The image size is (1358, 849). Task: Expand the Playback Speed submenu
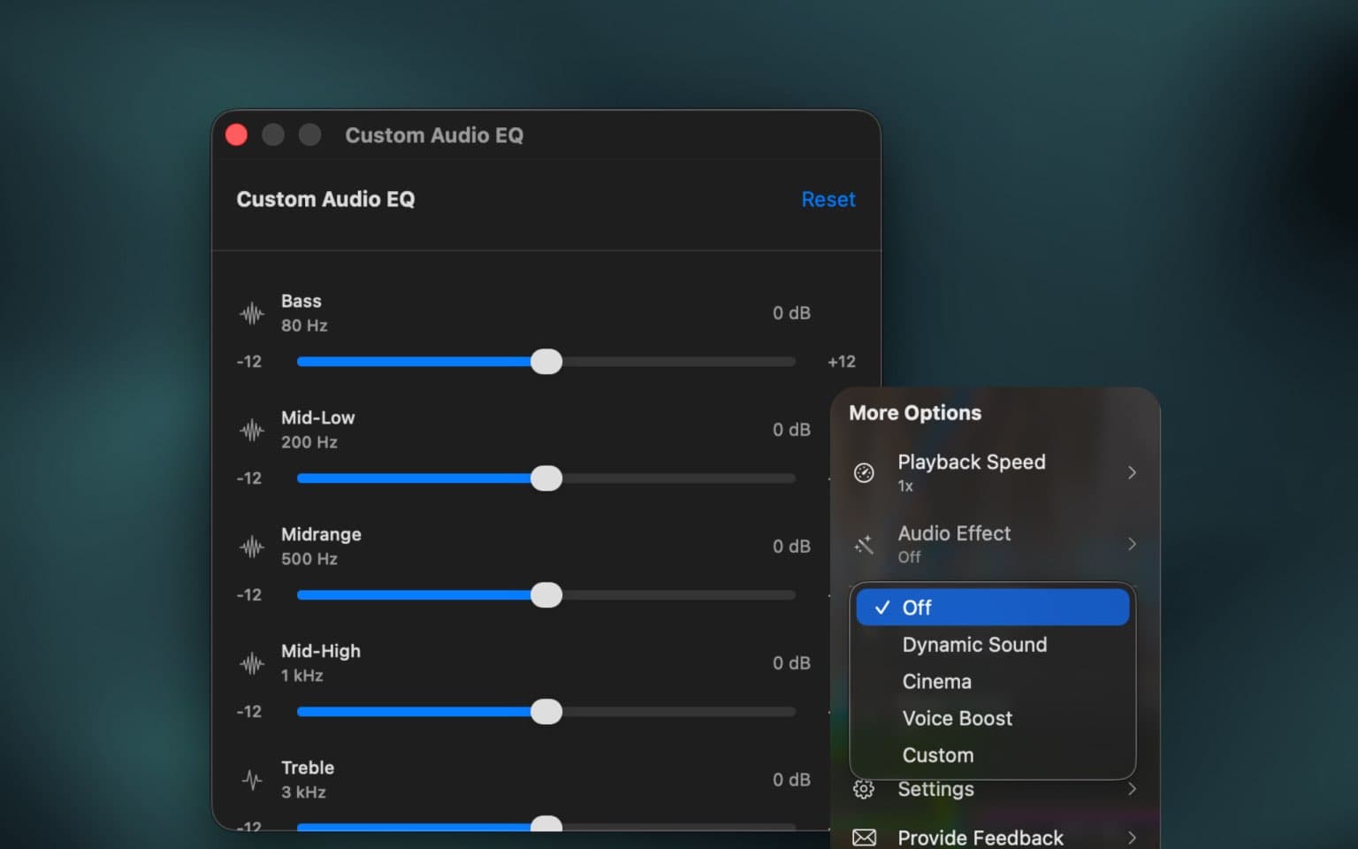point(1132,472)
